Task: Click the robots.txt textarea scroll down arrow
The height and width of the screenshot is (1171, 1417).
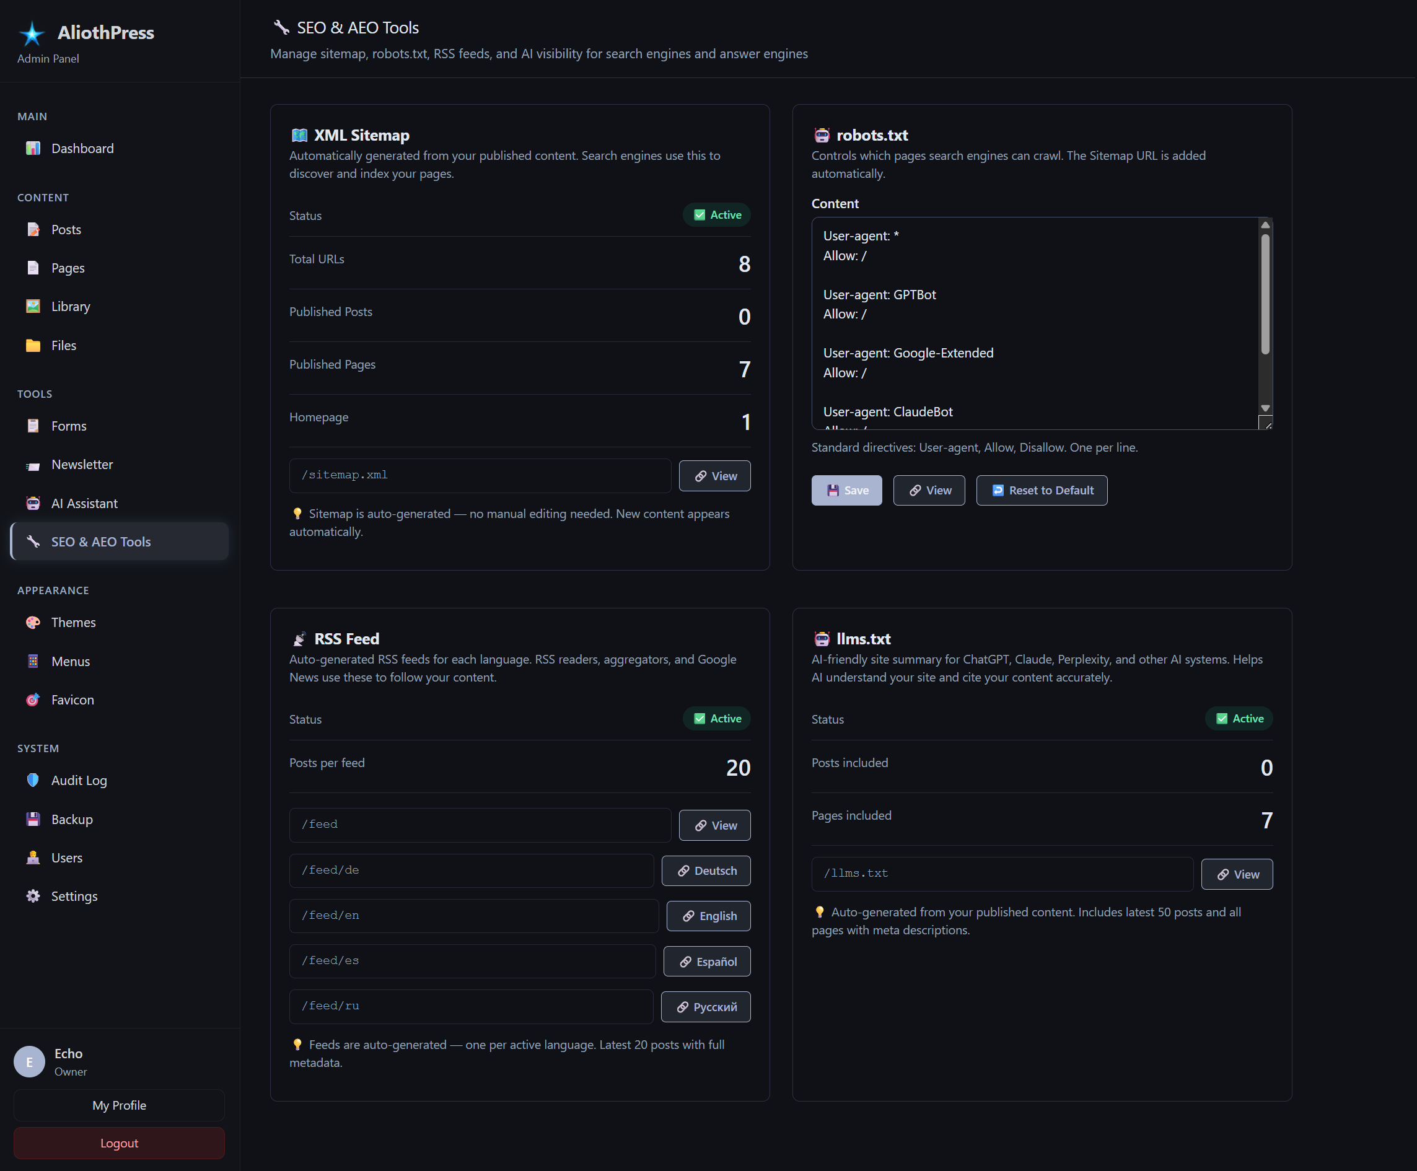Action: coord(1265,408)
